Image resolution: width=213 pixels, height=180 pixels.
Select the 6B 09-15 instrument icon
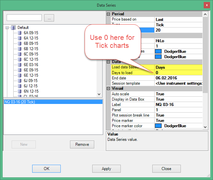(20, 44)
